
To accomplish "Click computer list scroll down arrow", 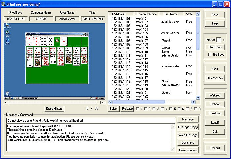I will point(198,98).
